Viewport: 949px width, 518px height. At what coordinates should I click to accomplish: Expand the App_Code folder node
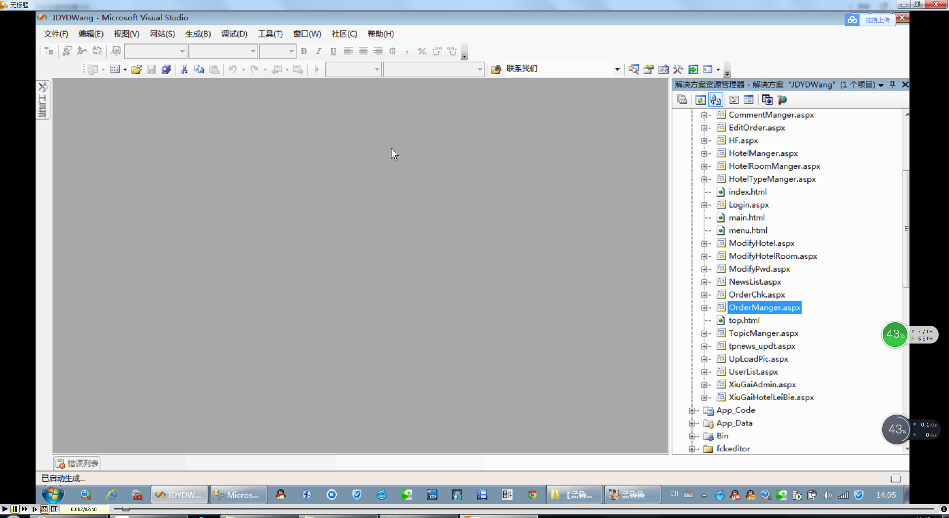[x=692, y=410]
